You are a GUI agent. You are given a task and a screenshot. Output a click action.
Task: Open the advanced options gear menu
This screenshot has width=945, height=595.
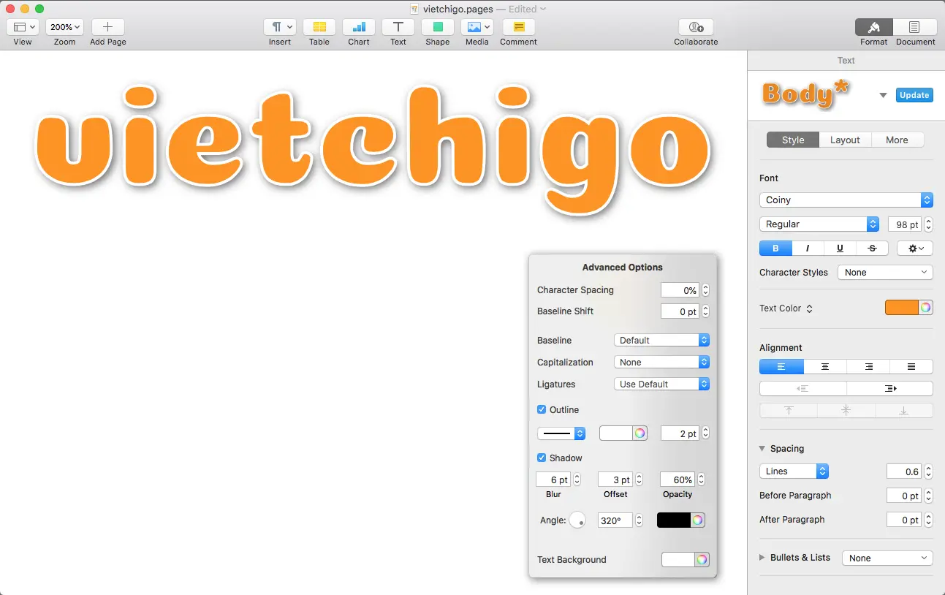[x=915, y=249]
